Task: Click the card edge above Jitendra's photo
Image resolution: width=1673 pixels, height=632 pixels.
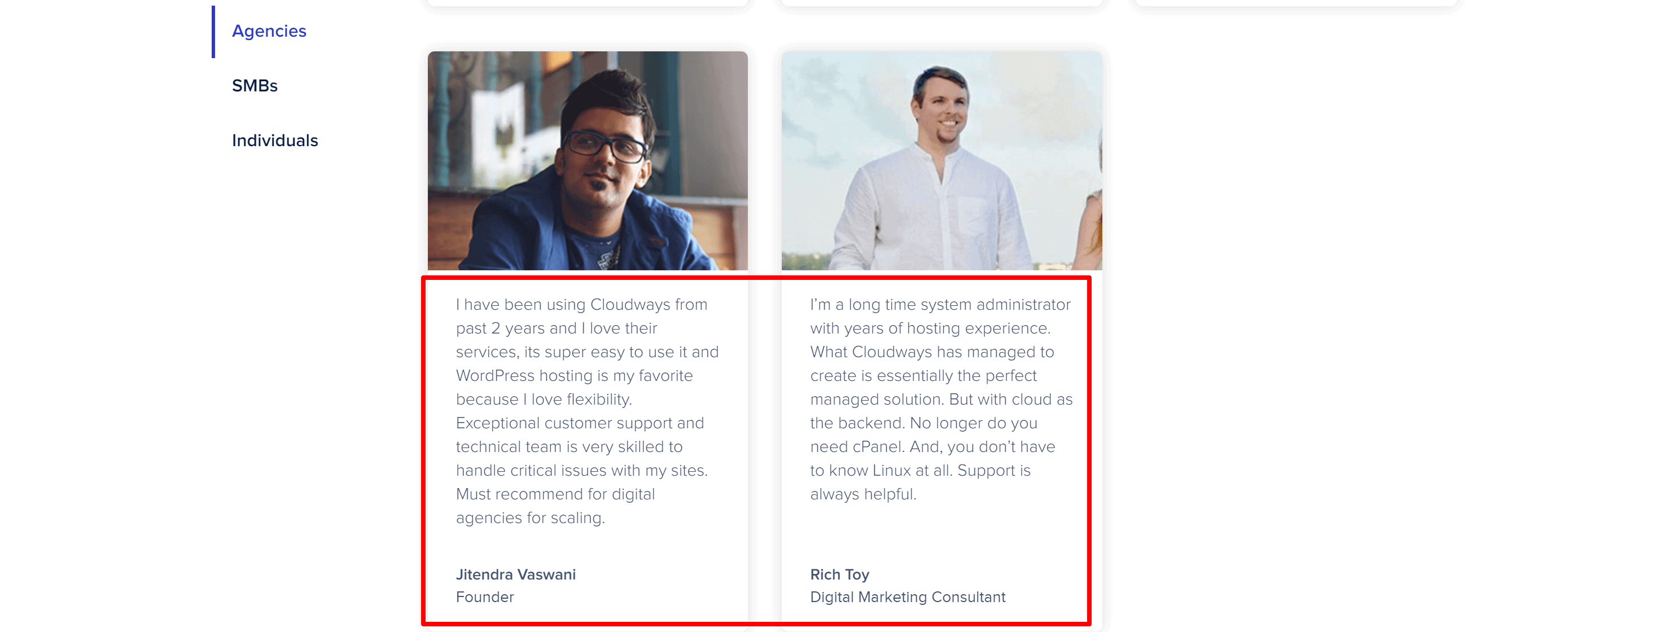Action: point(587,3)
